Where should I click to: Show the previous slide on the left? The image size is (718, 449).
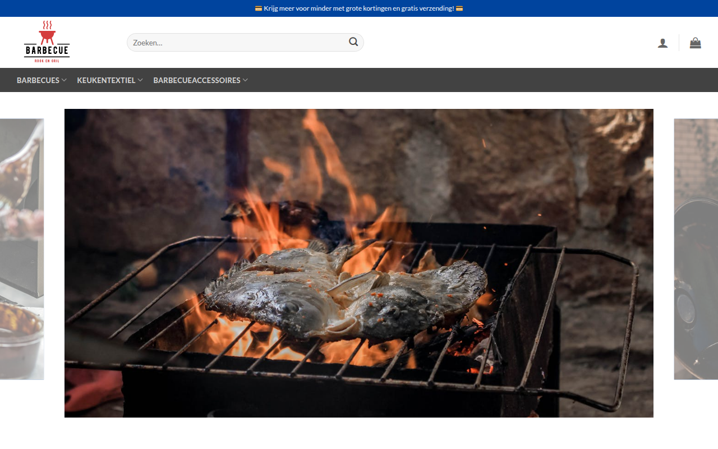pyautogui.click(x=22, y=249)
